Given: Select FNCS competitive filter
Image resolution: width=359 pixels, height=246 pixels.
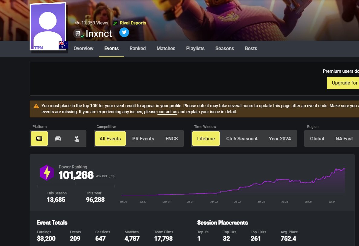Looking at the screenshot, I should coord(171,139).
